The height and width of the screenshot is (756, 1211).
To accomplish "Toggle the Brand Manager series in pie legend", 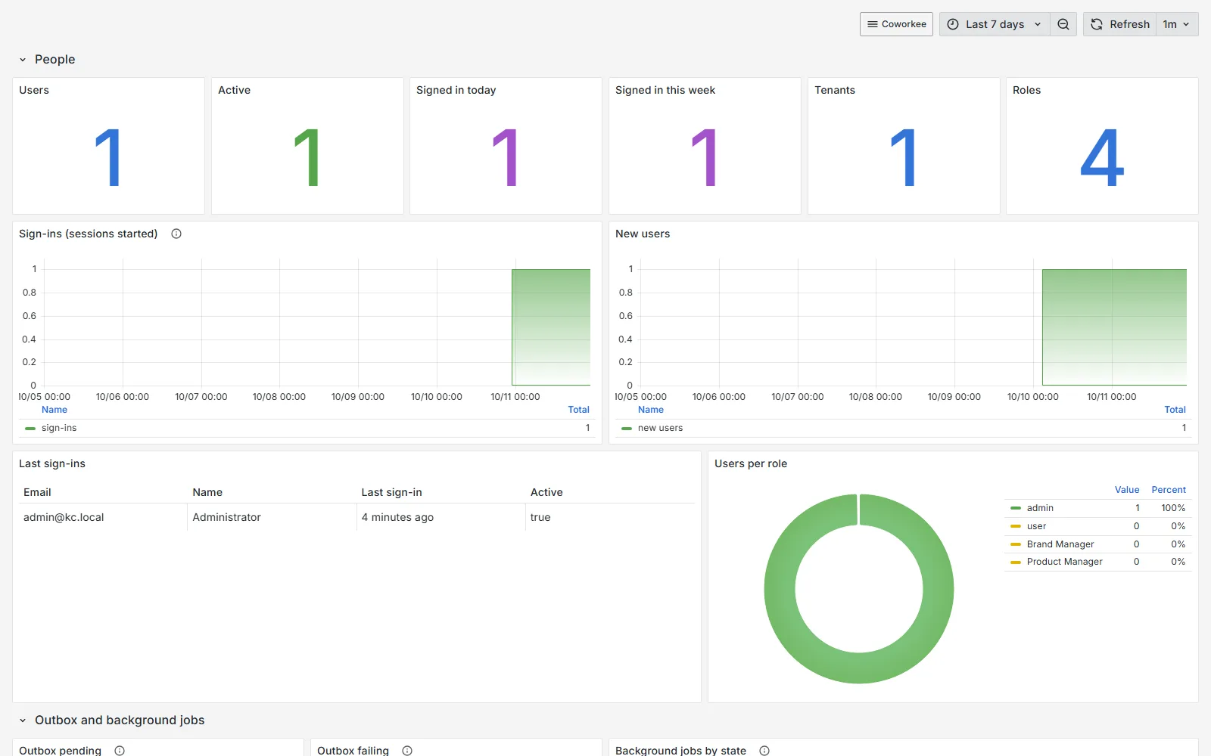I will [1060, 544].
